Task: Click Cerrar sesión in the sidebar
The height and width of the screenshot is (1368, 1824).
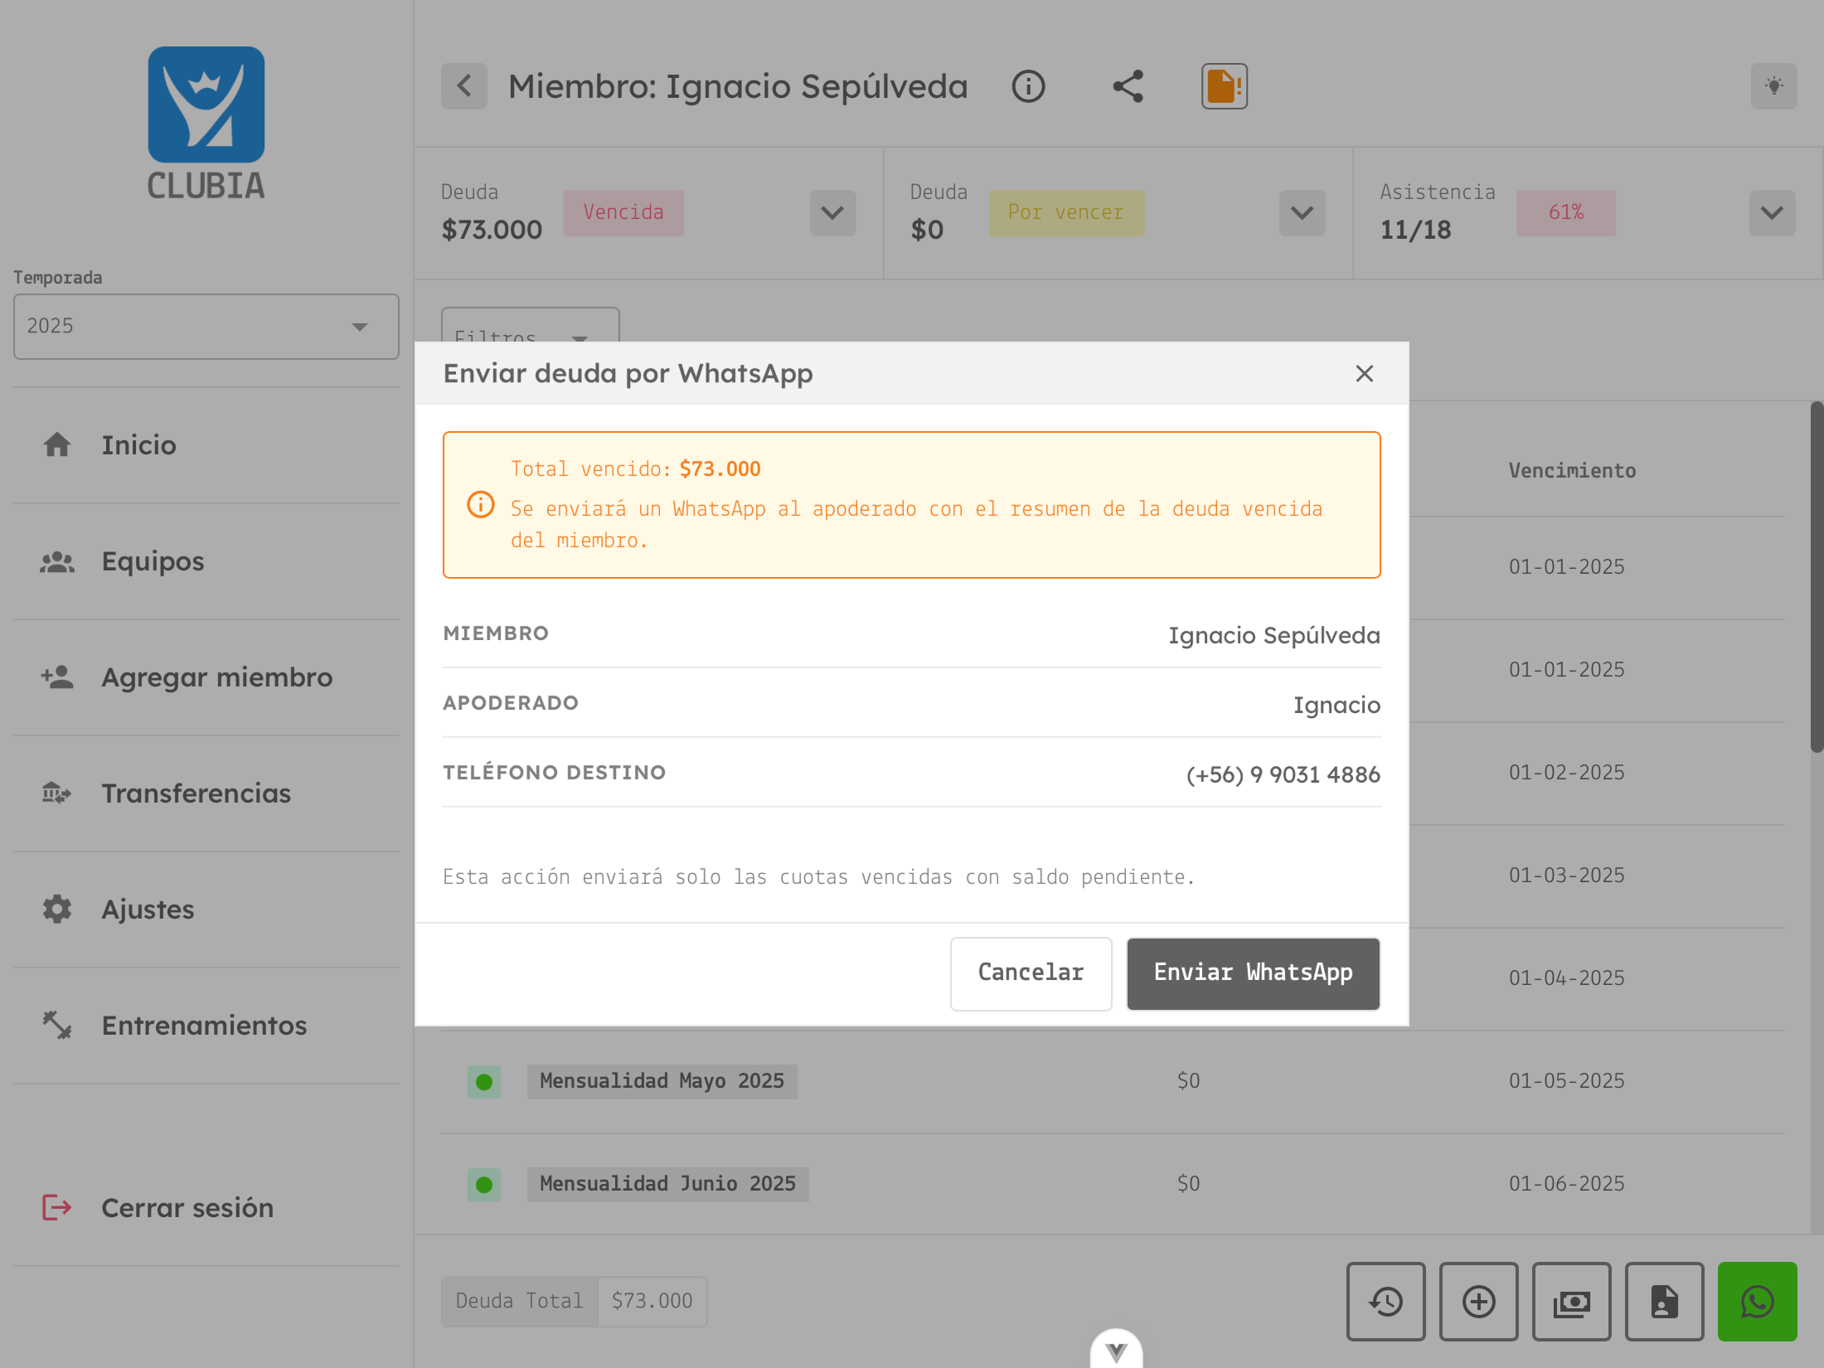Action: pos(187,1208)
